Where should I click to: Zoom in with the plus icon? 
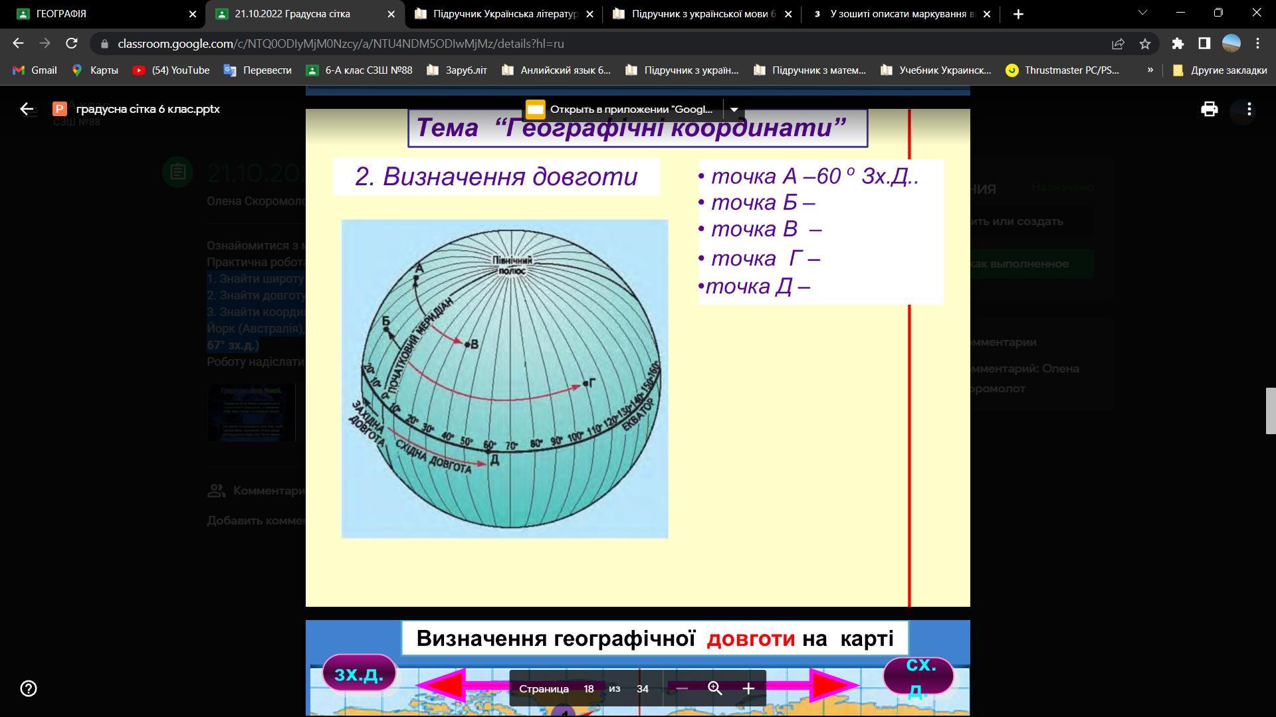[748, 688]
